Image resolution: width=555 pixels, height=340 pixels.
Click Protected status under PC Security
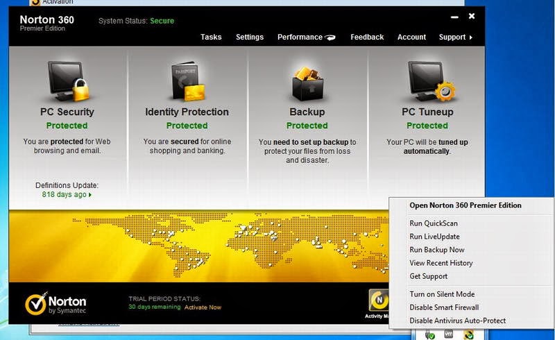click(67, 126)
